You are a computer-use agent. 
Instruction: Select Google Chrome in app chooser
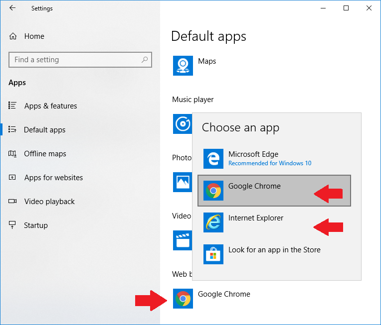click(274, 191)
